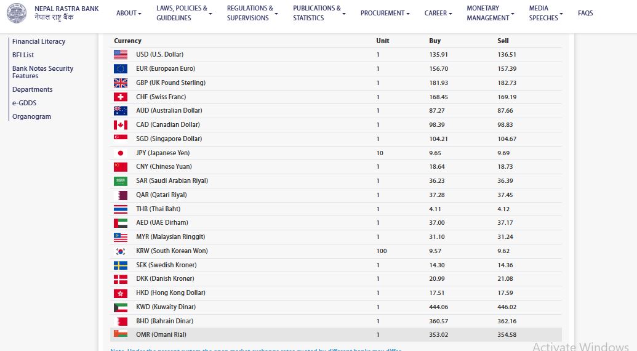This screenshot has width=637, height=351.
Task: Open the e-GDDS sidebar link
Action: [25, 103]
